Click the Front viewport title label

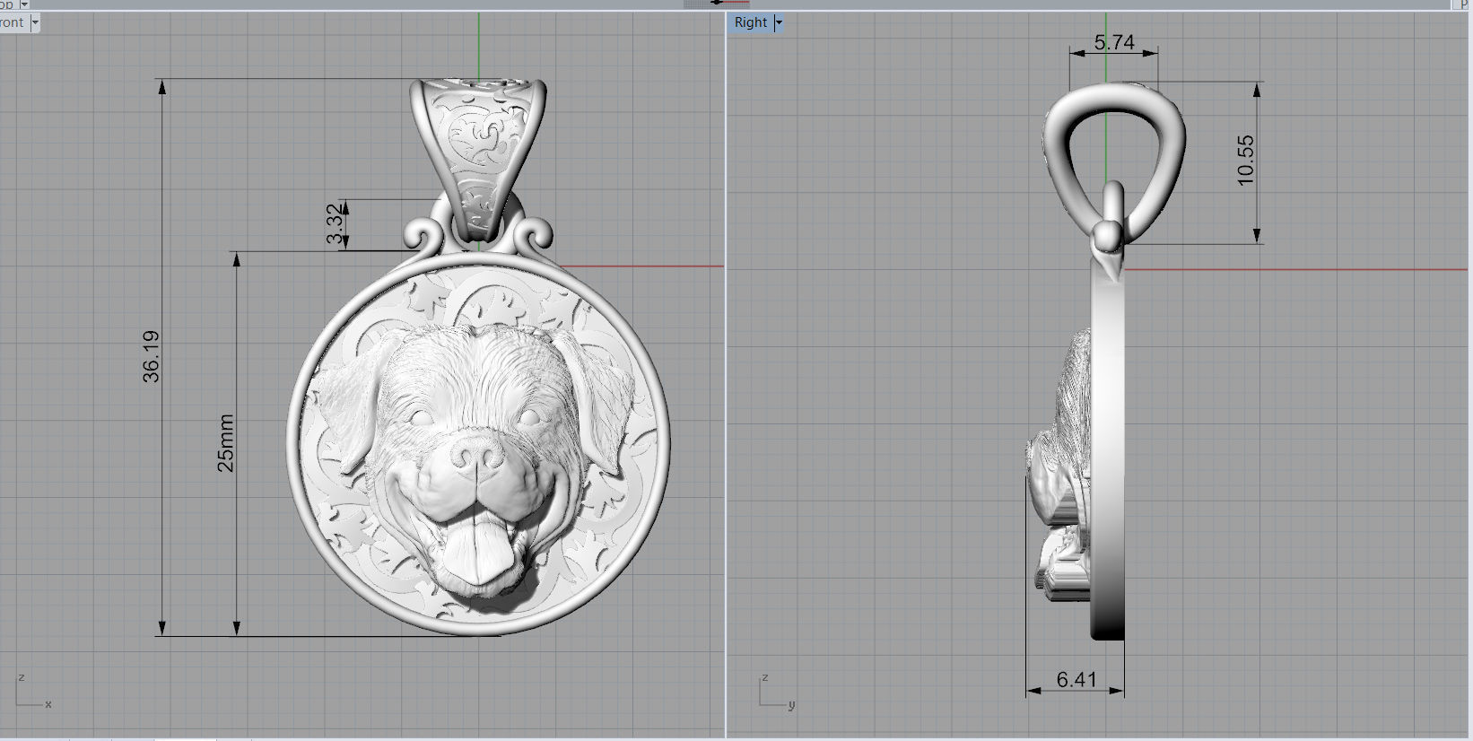[x=13, y=22]
